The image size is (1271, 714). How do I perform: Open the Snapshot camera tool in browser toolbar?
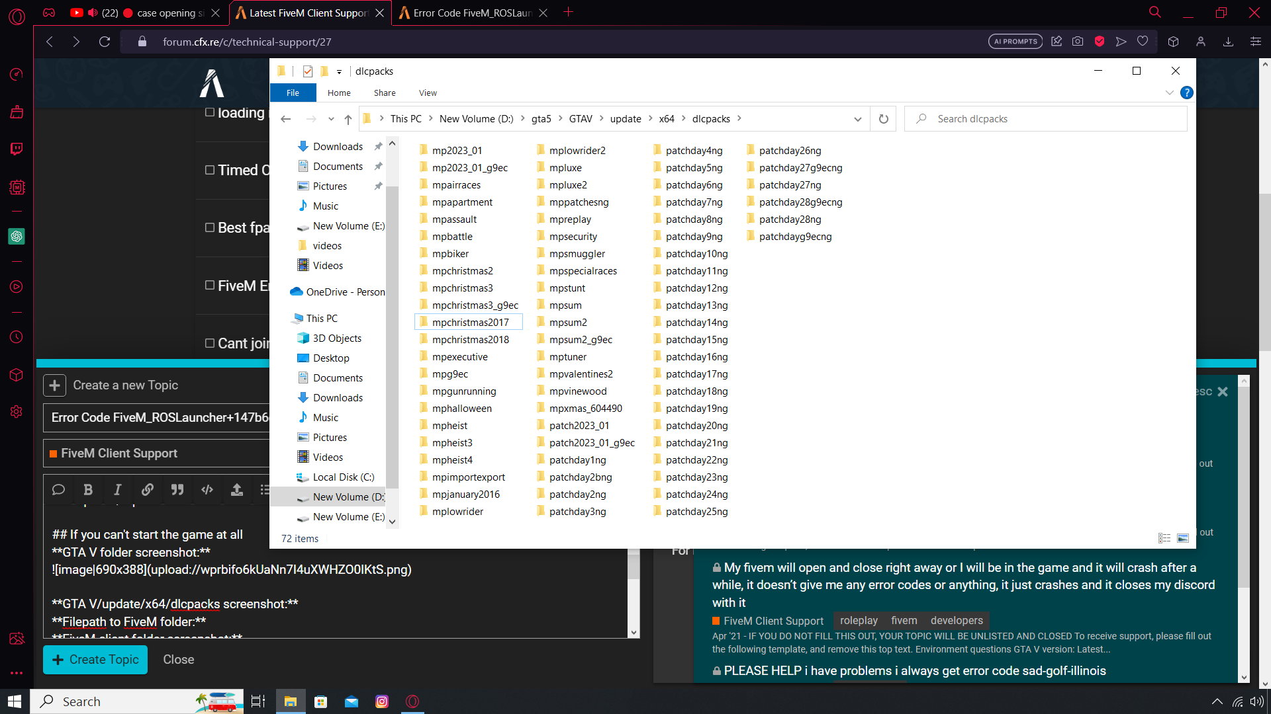[x=1077, y=41]
